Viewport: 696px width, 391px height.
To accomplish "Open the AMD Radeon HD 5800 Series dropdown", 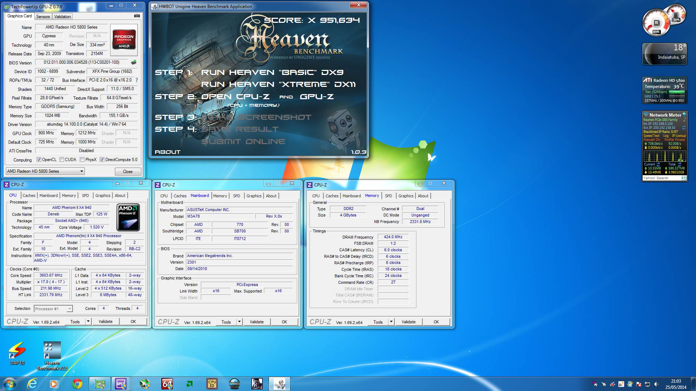I will 45,171.
